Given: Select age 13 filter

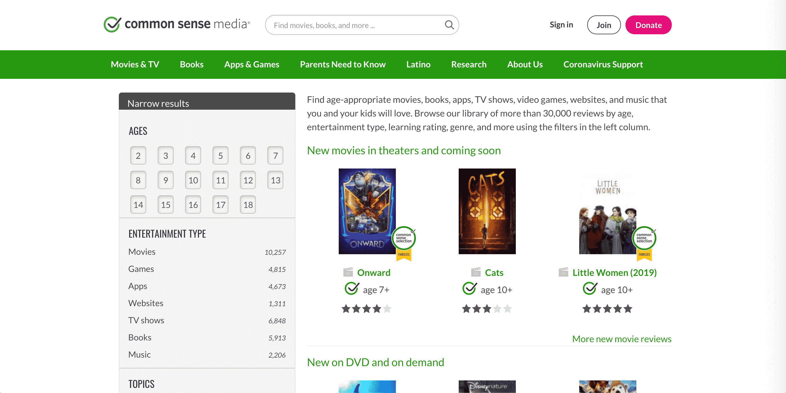Looking at the screenshot, I should click(x=276, y=180).
